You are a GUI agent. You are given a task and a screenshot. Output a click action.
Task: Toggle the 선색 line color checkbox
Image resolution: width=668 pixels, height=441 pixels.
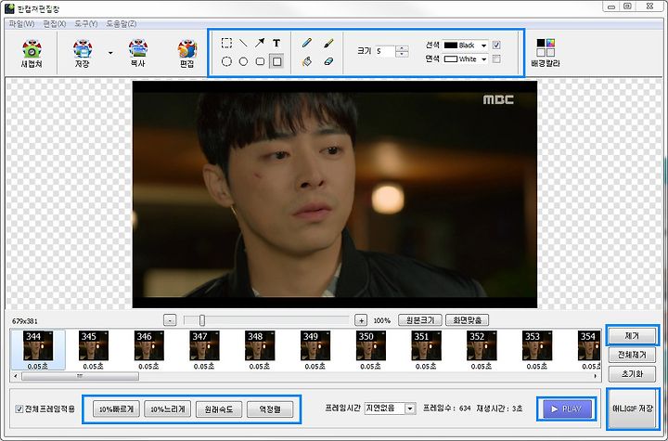pos(496,45)
